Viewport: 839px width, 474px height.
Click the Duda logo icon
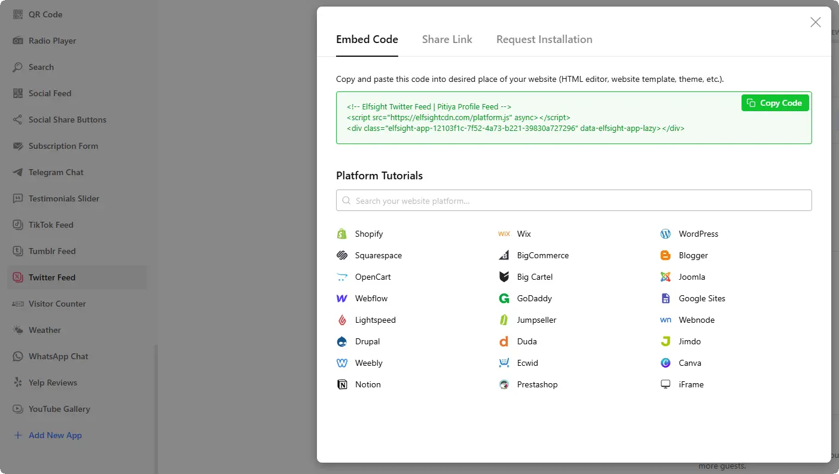coord(504,341)
